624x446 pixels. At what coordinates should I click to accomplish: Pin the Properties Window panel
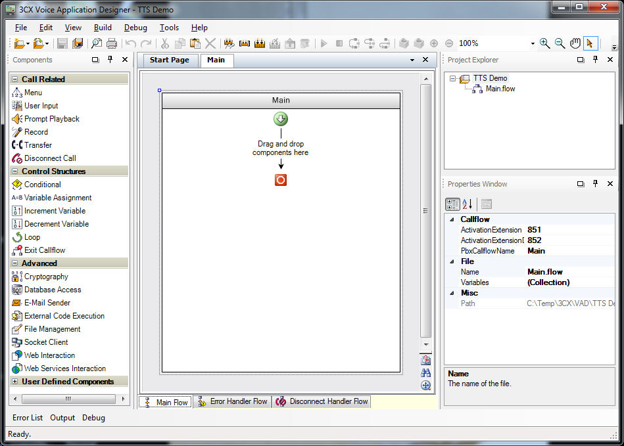pyautogui.click(x=595, y=184)
